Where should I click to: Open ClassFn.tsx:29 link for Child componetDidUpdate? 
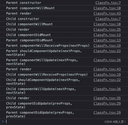(x=107, y=103)
